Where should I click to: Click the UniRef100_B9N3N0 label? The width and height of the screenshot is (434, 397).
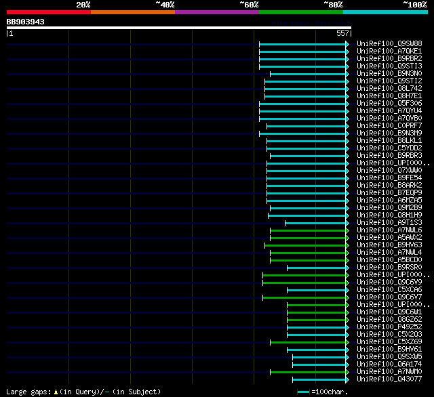tap(389, 74)
